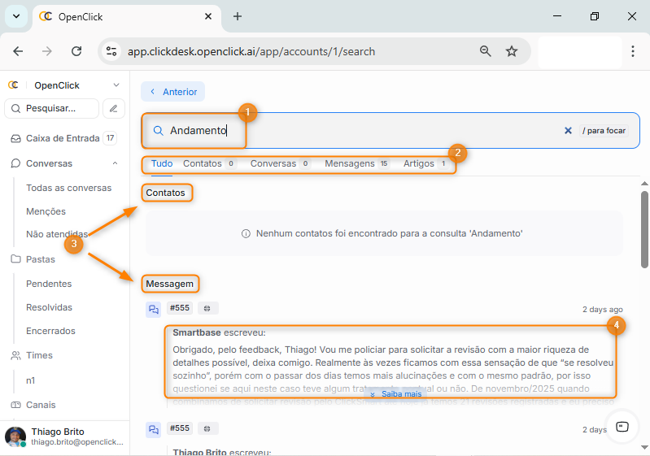
Task: Clear the search text with the X icon
Action: 568,131
